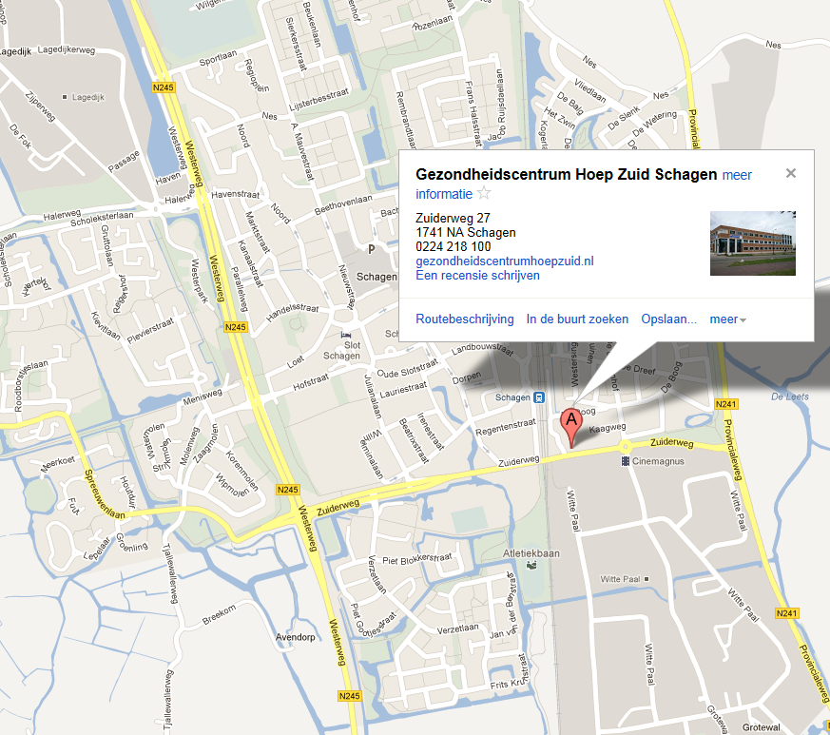
Task: Open Routebeschrijving directions link
Action: [x=465, y=319]
